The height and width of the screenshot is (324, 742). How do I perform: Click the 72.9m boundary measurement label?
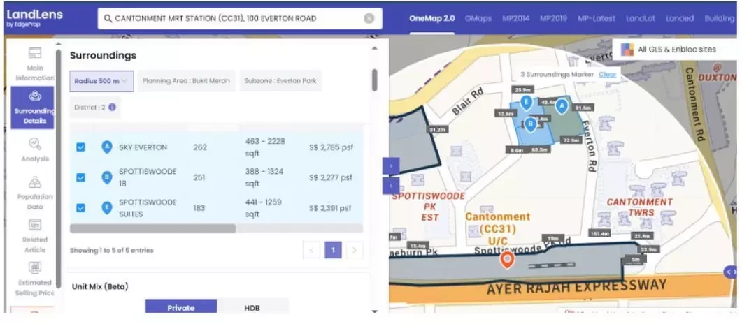(570, 140)
